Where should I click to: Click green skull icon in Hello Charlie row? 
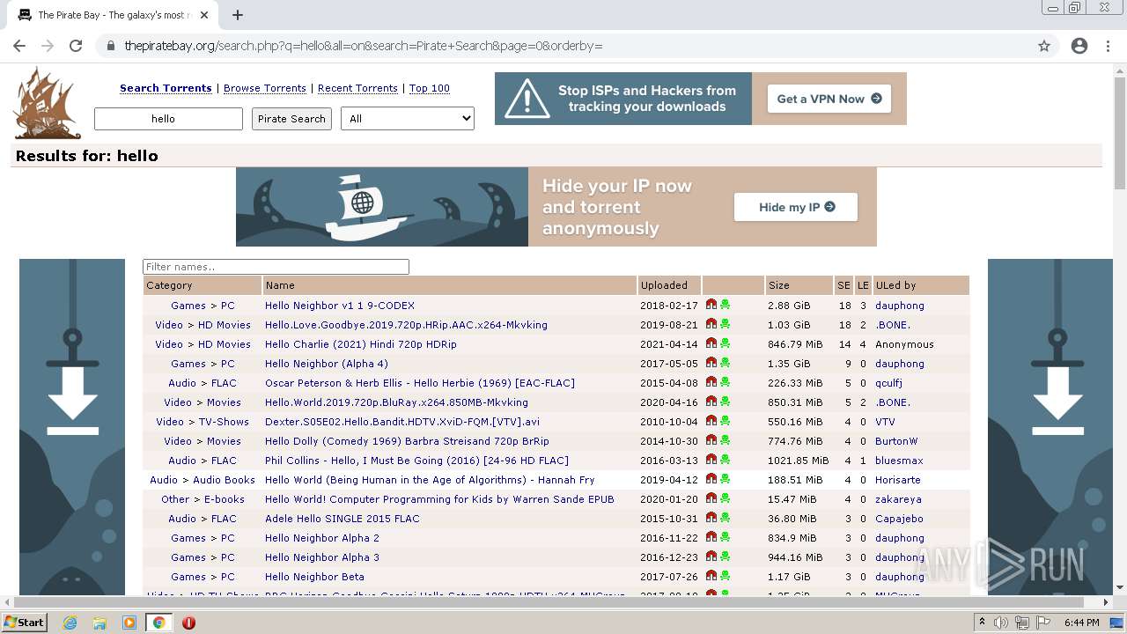tap(726, 343)
